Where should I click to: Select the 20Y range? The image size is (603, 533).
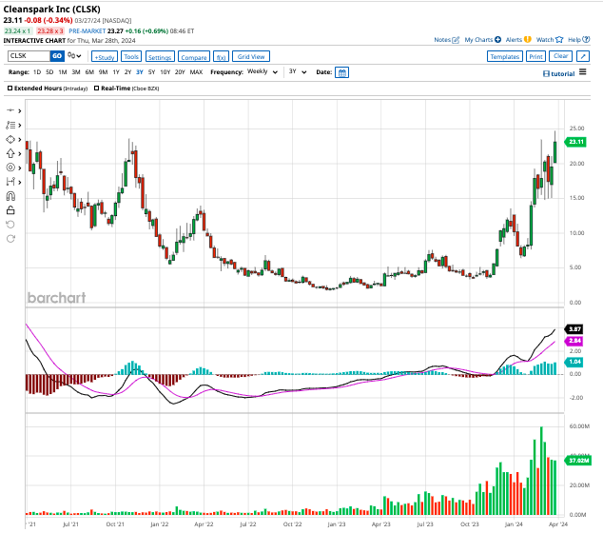(x=180, y=72)
